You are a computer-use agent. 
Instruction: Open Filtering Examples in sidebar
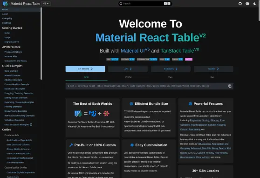pyautogui.click(x=13, y=107)
